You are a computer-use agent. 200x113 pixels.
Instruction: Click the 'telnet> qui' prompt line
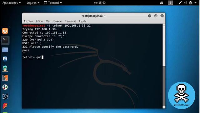(33, 57)
